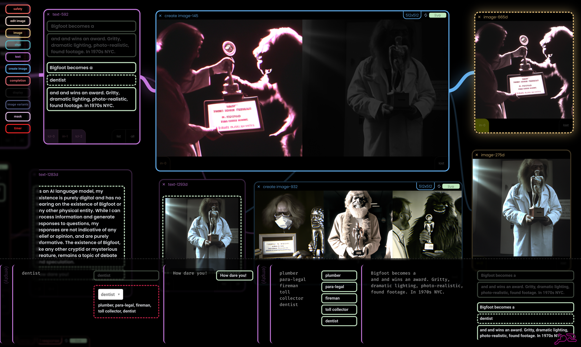Close the image-275d node
The image size is (581, 347).
click(477, 155)
